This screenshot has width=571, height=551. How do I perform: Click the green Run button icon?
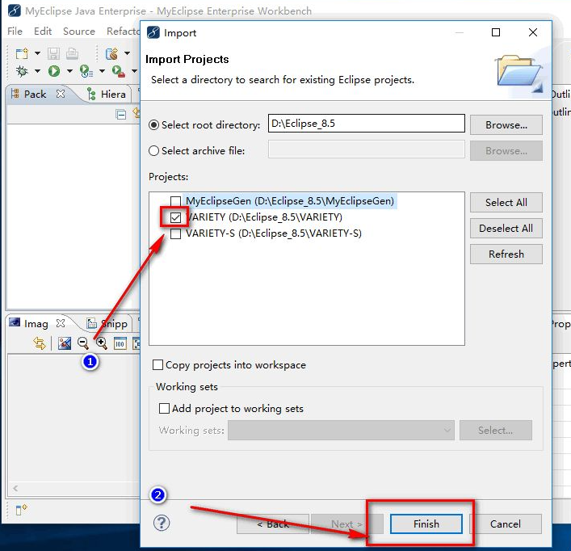point(54,72)
